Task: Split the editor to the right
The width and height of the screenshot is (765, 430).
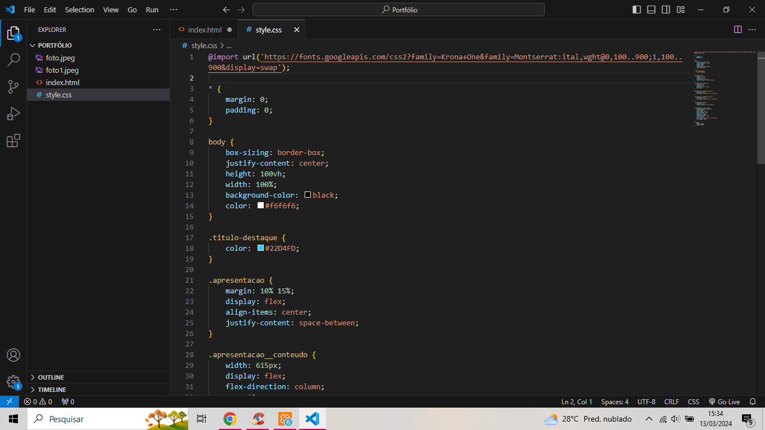Action: 738,30
